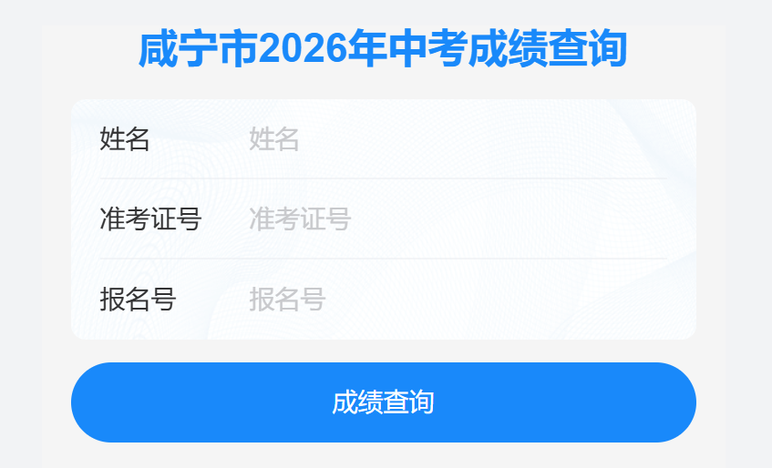
Task: Select the gray 准考证号 placeholder text
Action: 299,219
